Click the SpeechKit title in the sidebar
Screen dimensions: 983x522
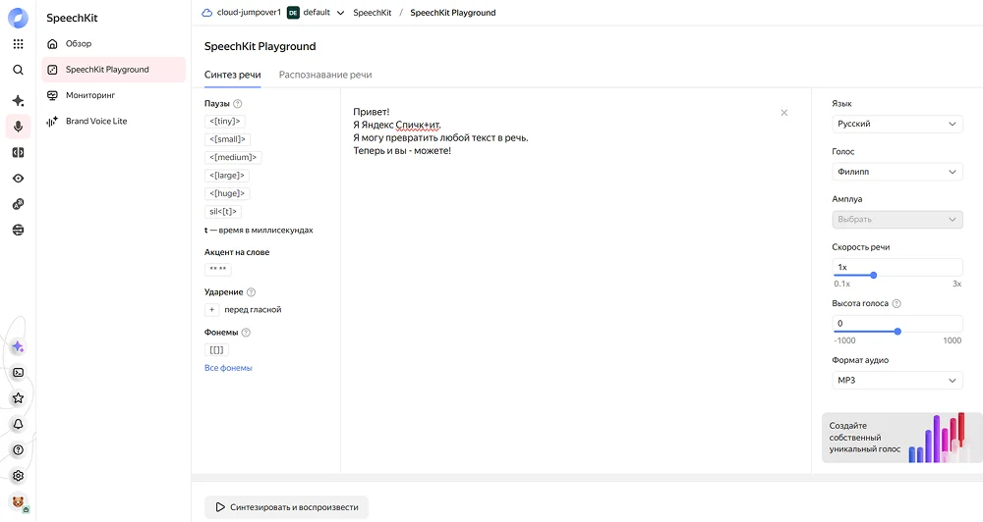tap(72, 18)
